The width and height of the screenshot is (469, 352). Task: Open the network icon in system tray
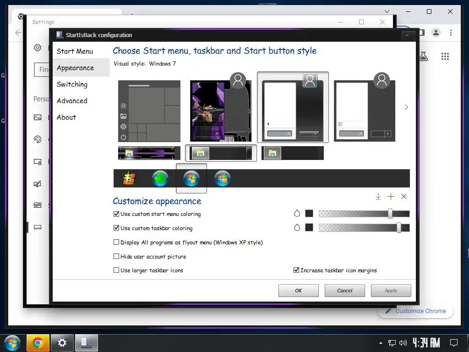[x=392, y=343]
